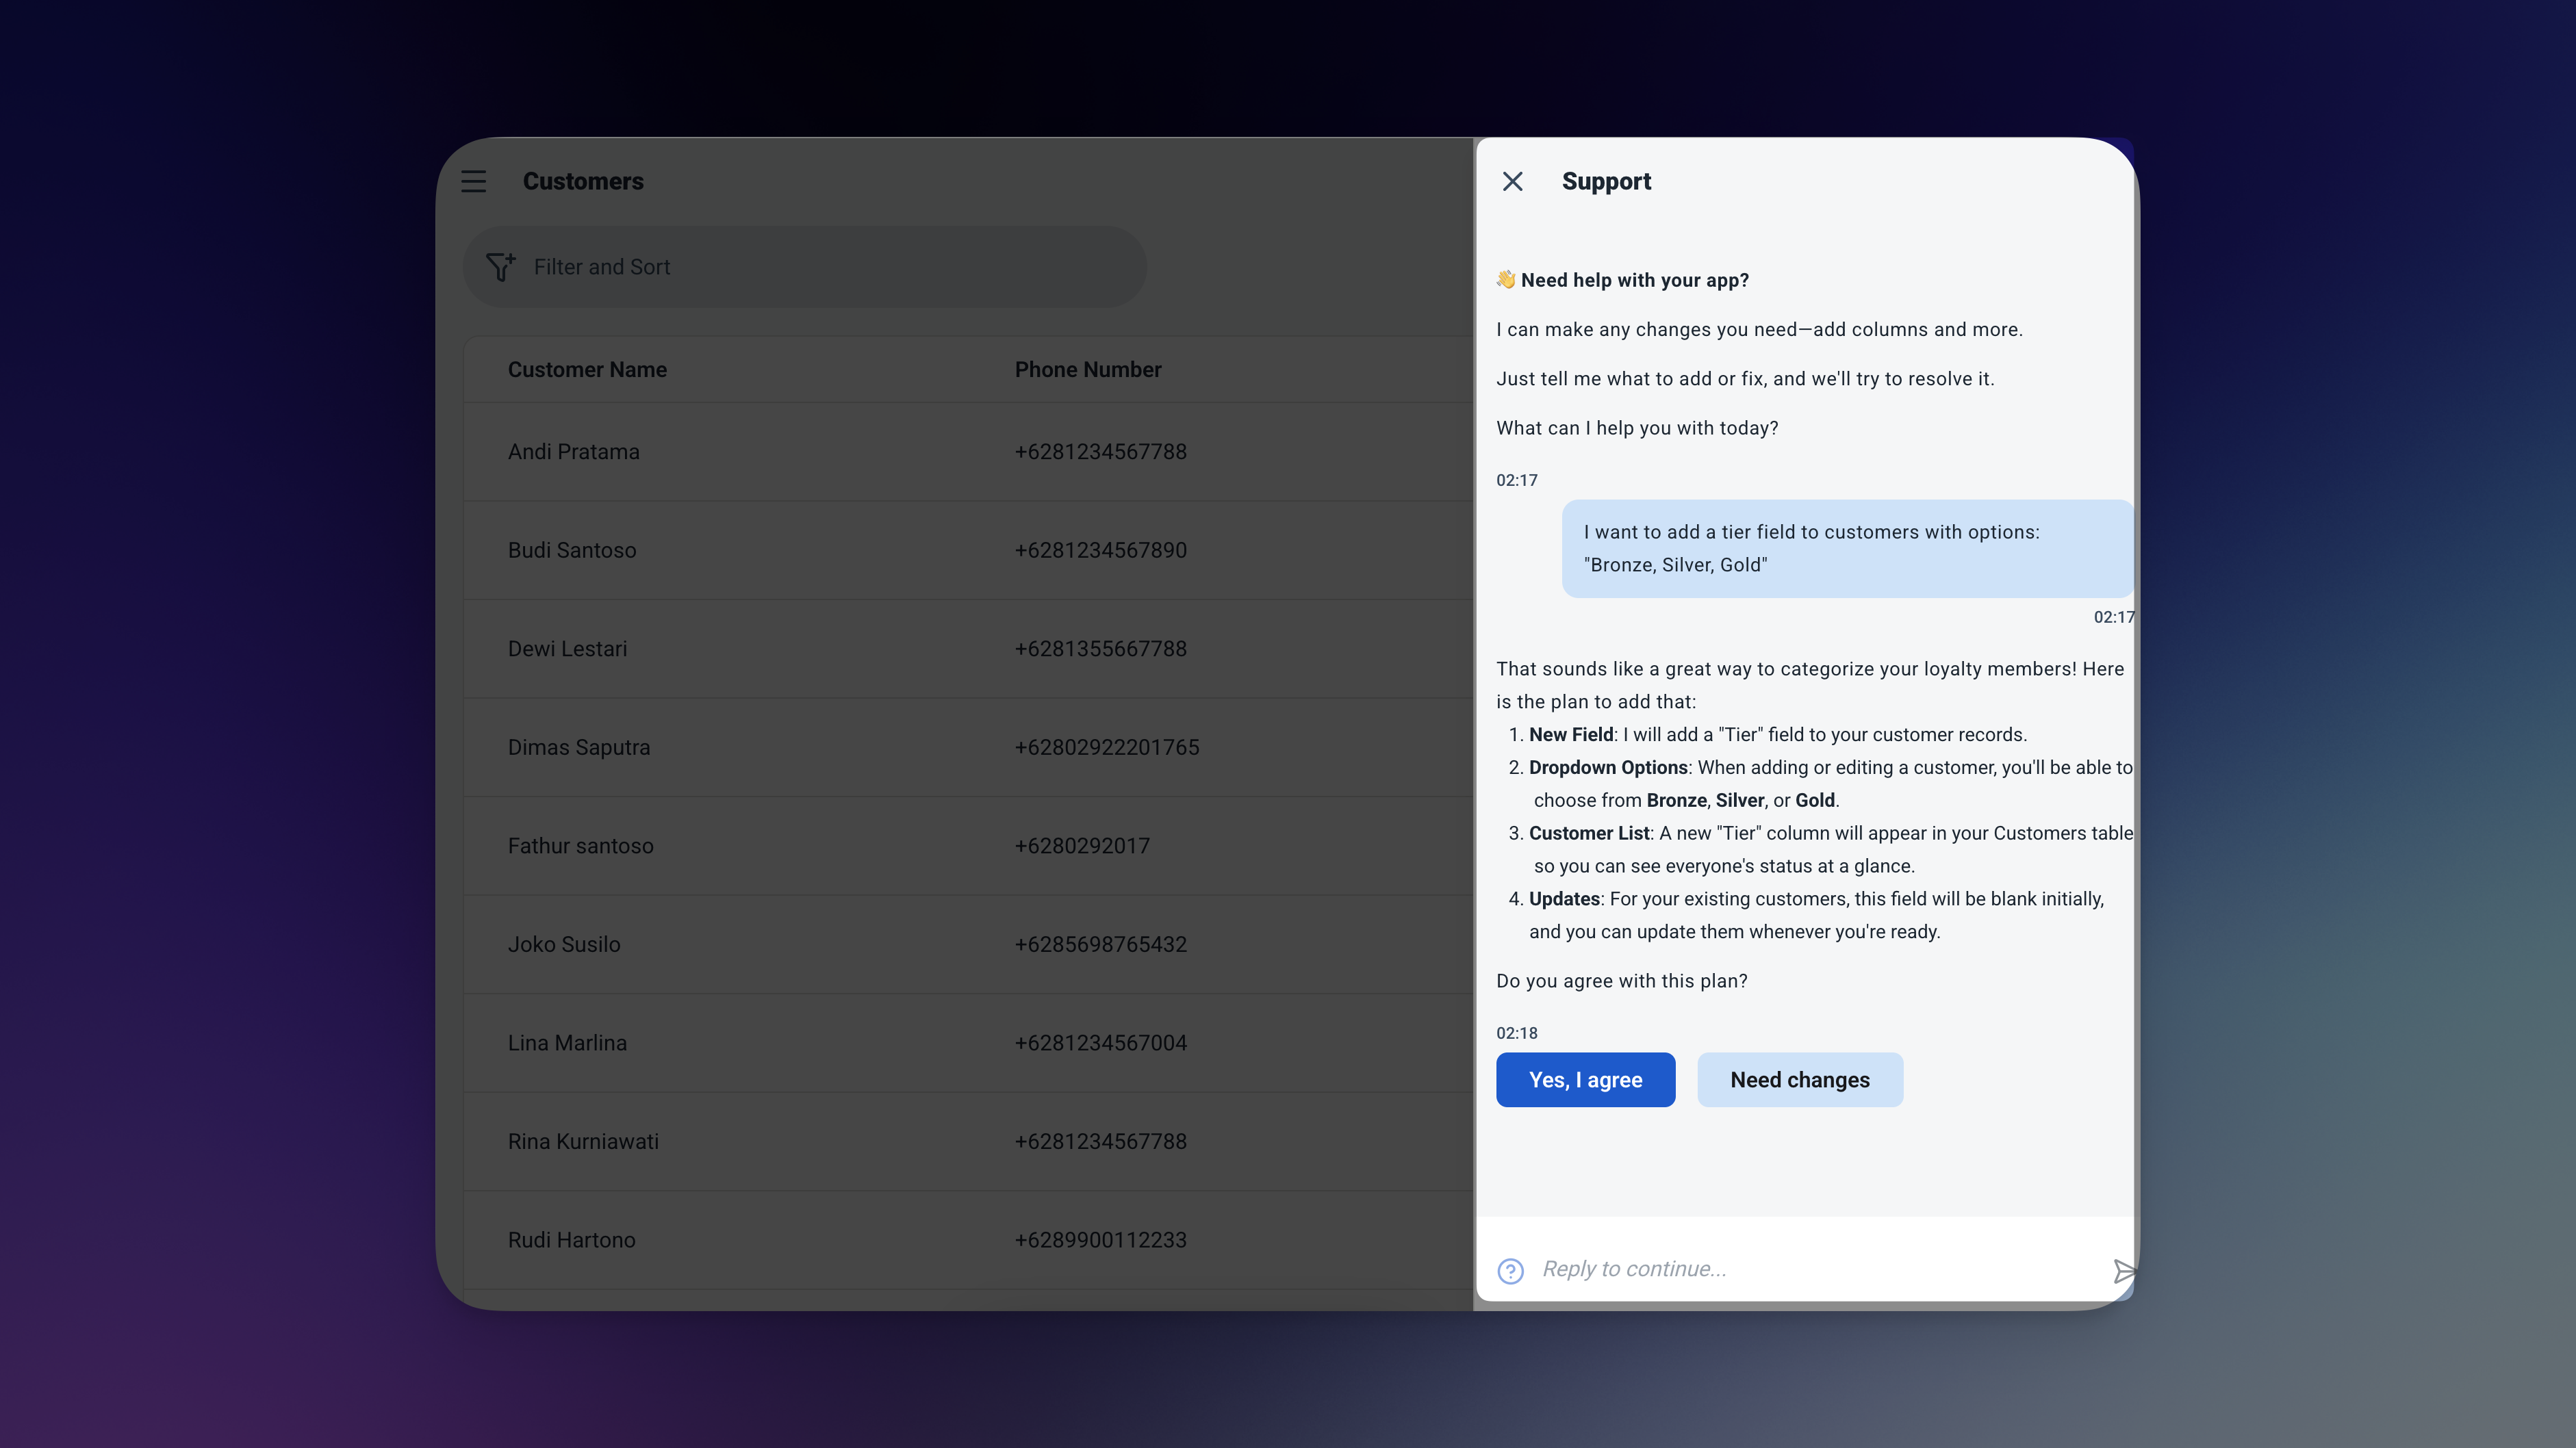Image resolution: width=2576 pixels, height=1448 pixels.
Task: Close the Support chat panel
Action: (1512, 181)
